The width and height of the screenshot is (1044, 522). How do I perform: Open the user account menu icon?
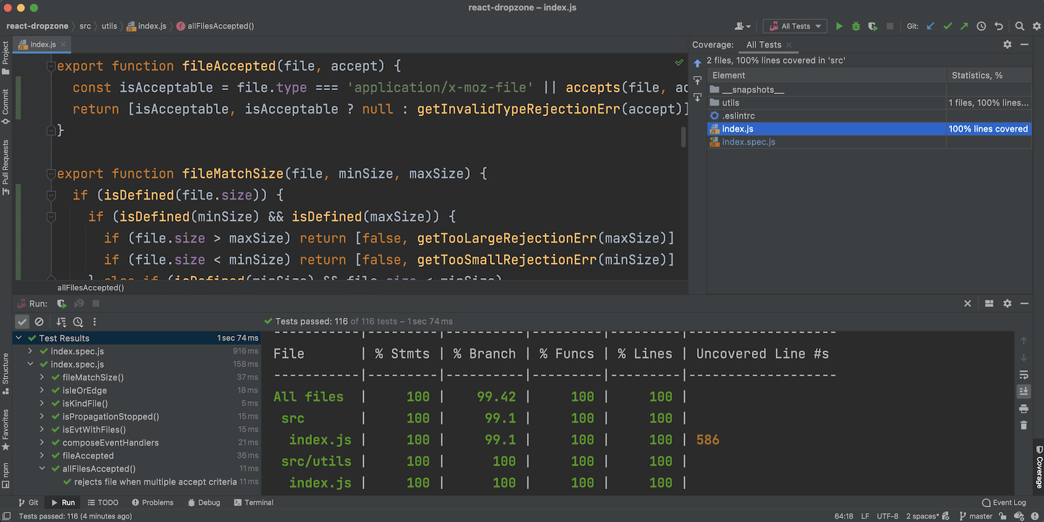point(742,26)
